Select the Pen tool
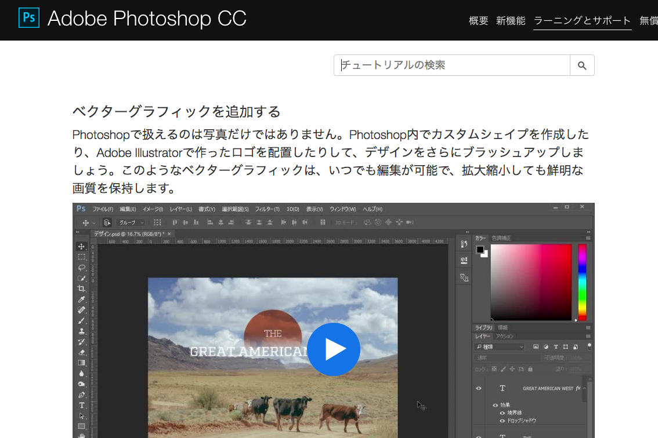This screenshot has height=438, width=658. (x=81, y=395)
